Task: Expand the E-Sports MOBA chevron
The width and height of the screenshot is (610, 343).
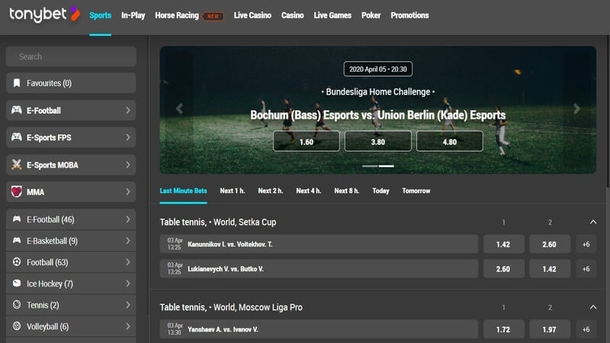Action: (128, 165)
